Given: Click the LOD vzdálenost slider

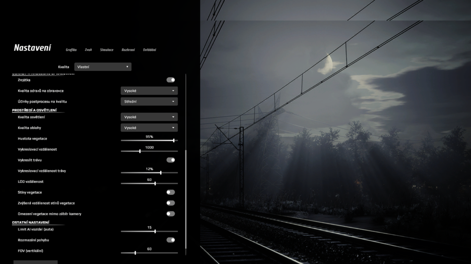Looking at the screenshot, I should [x=149, y=183].
